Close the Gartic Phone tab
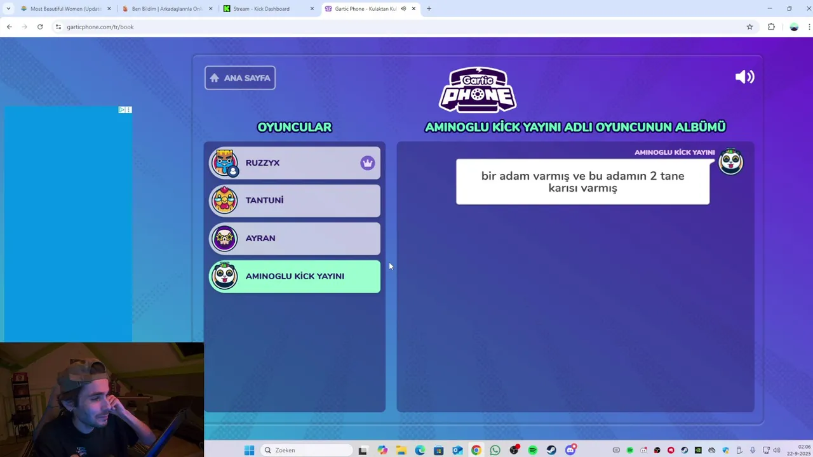This screenshot has width=813, height=457. (x=413, y=9)
